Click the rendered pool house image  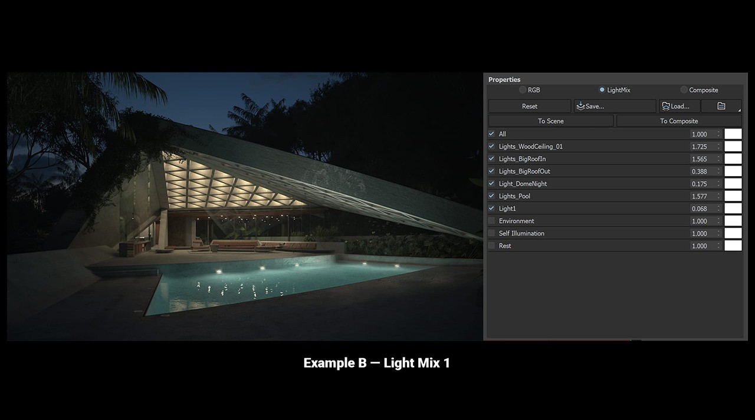245,206
